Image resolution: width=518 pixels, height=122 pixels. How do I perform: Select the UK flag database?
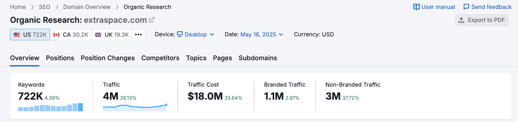112,34
